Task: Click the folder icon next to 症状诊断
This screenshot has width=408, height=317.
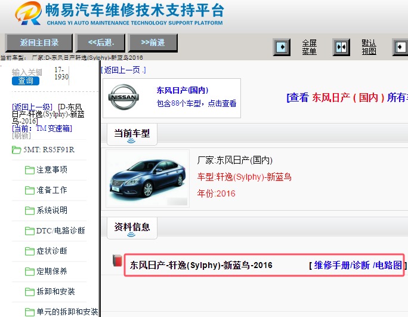Action: coord(30,251)
